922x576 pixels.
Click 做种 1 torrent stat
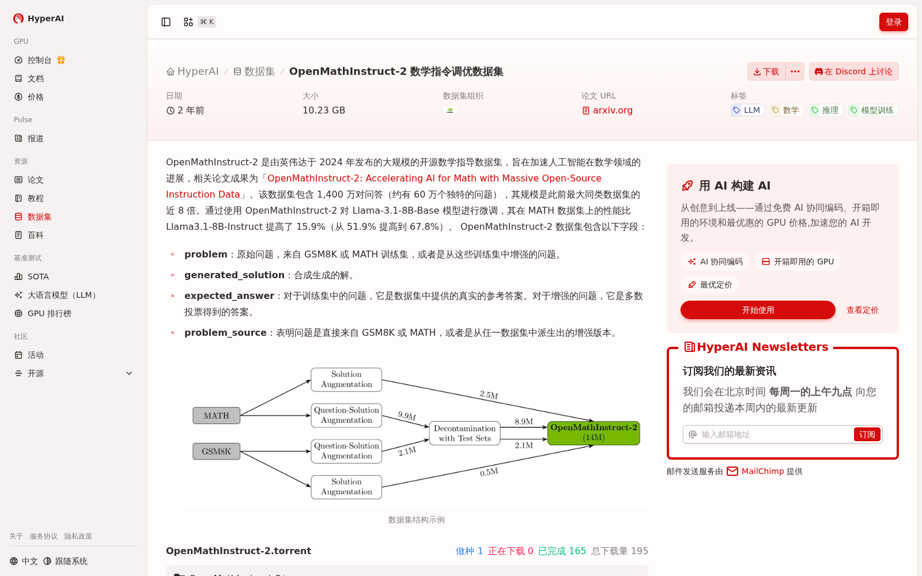pos(469,551)
